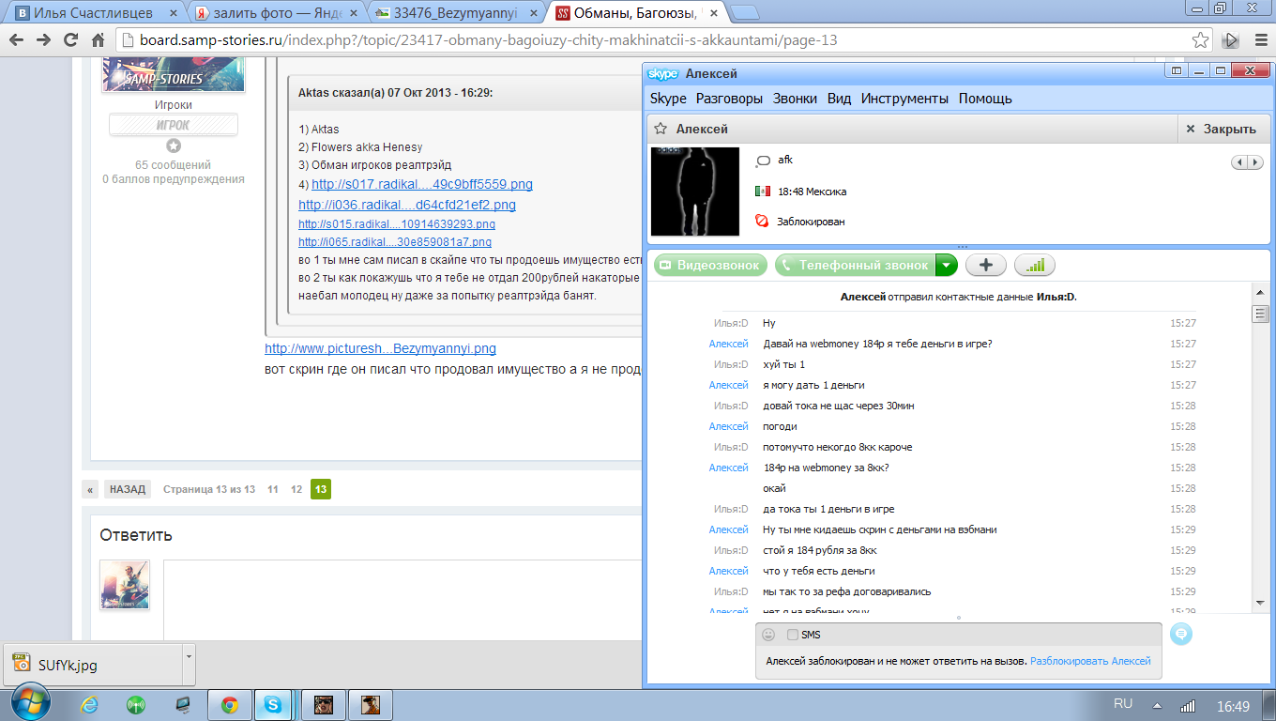Open the Chrome menu button
Screen dimensions: 1276x721
tap(1260, 40)
